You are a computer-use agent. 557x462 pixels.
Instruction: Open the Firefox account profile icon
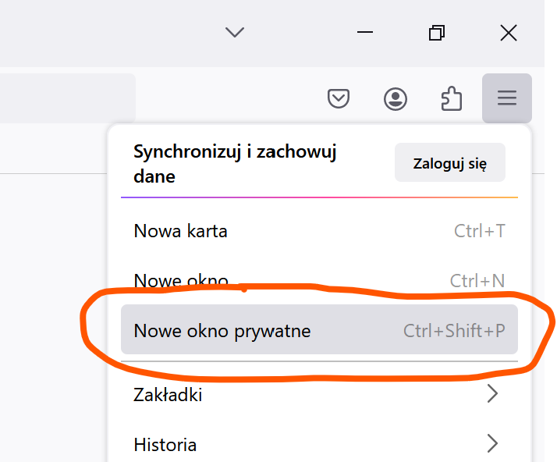click(x=396, y=98)
